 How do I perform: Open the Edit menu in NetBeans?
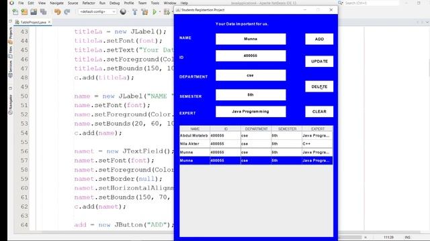click(x=31, y=3)
